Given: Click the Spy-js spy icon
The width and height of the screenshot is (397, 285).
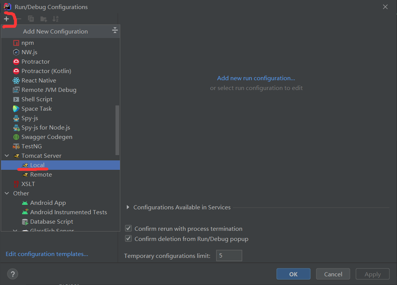Looking at the screenshot, I should pyautogui.click(x=16, y=118).
